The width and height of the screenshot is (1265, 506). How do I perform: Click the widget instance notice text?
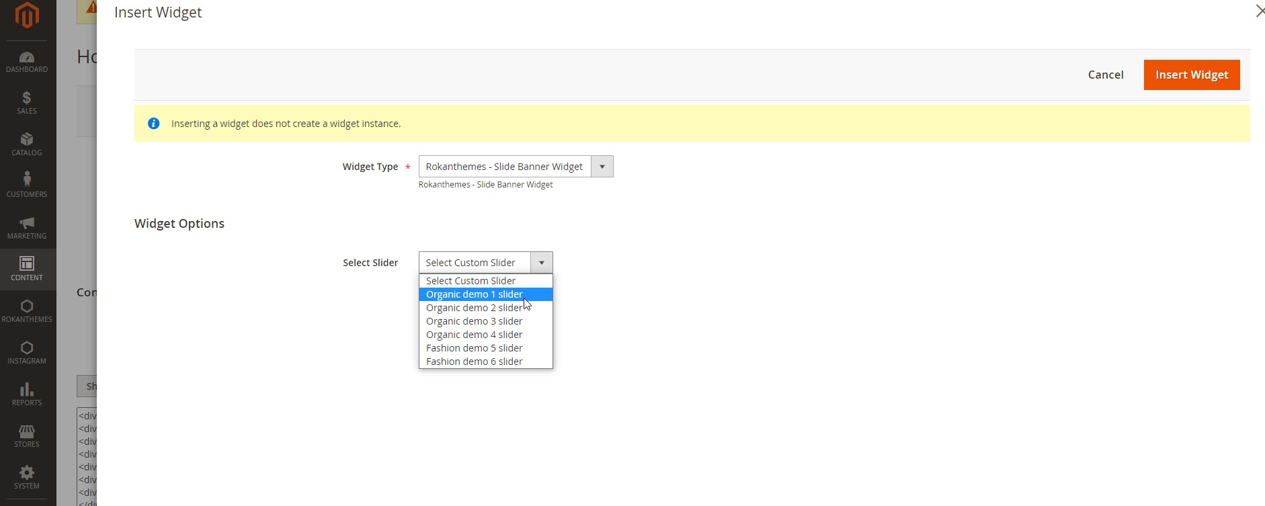[286, 124]
